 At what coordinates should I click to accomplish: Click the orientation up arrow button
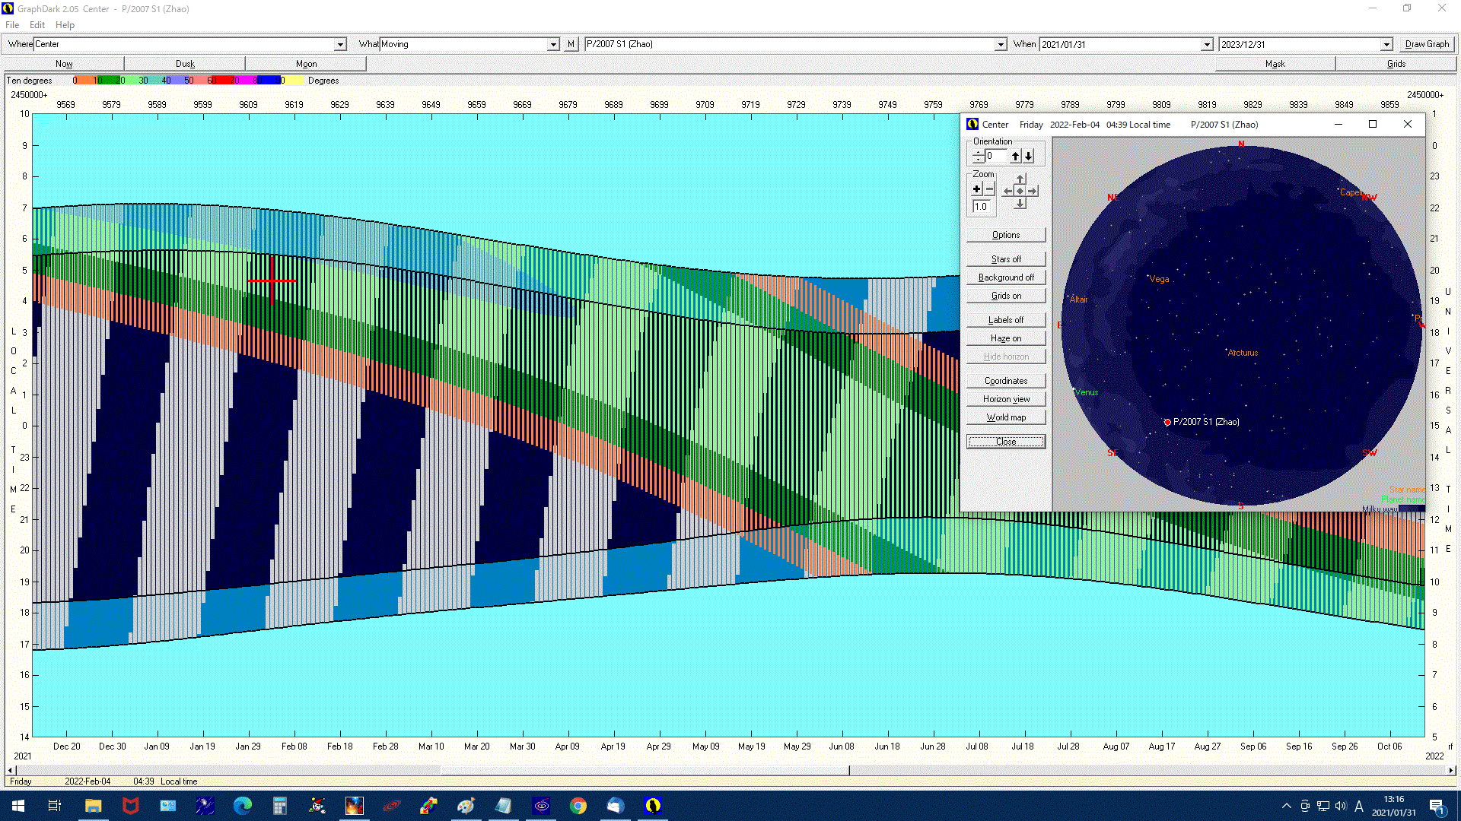tap(1015, 156)
